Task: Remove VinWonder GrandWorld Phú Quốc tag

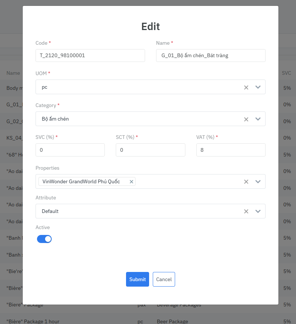Action: click(132, 181)
